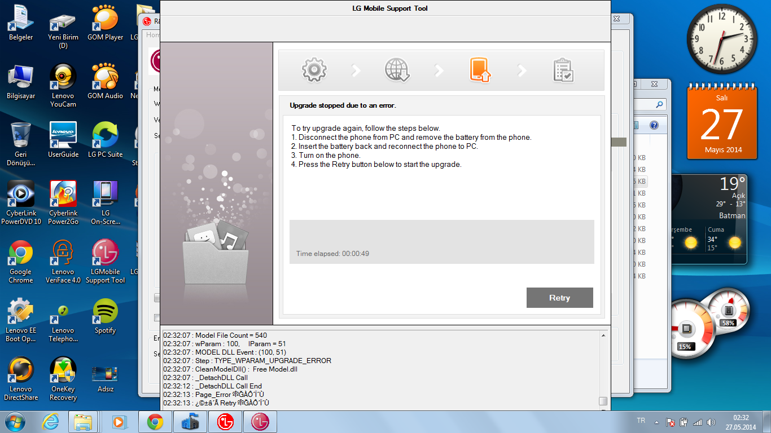Open the Bilgisayar desktop icon
Screen dimensions: 771x433
click(21, 81)
